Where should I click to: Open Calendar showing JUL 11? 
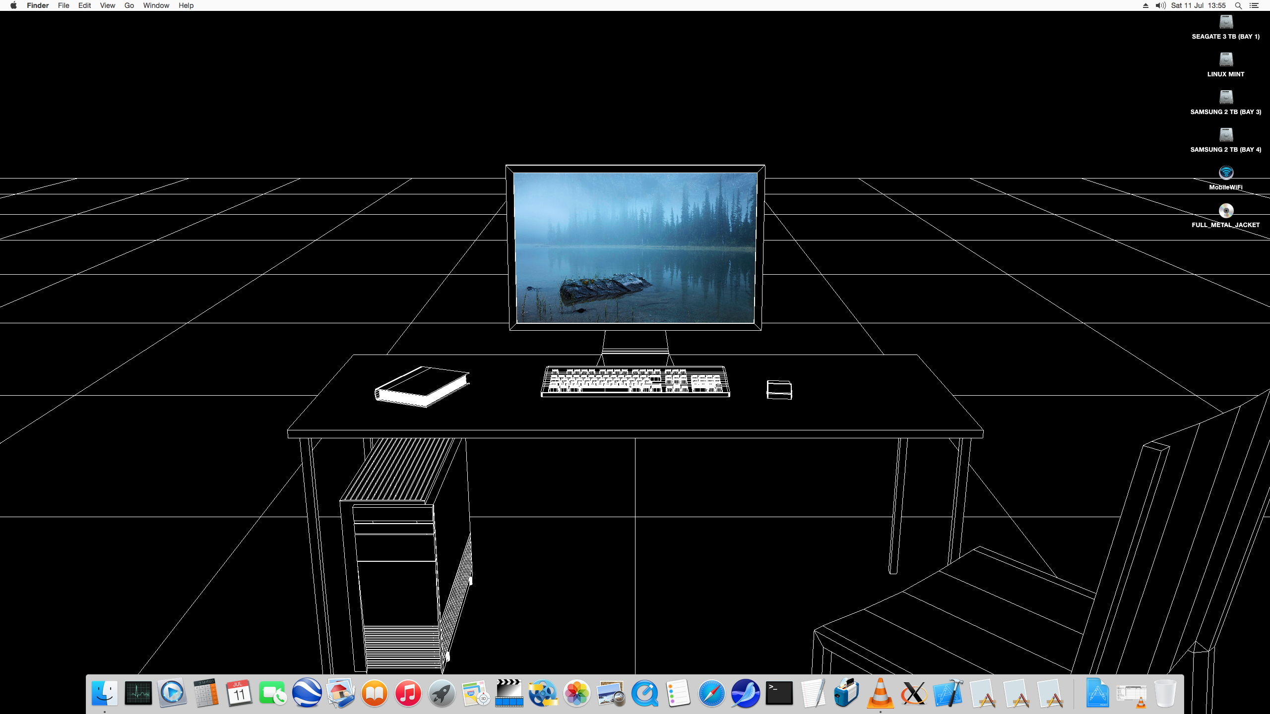[x=239, y=693]
